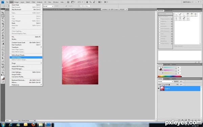Open the layer blending mode dropdown
The width and height of the screenshot is (203, 127).
point(165,82)
